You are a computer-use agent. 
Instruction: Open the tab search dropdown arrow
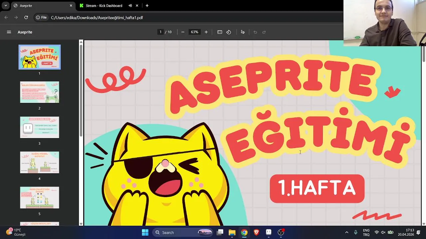coord(6,6)
